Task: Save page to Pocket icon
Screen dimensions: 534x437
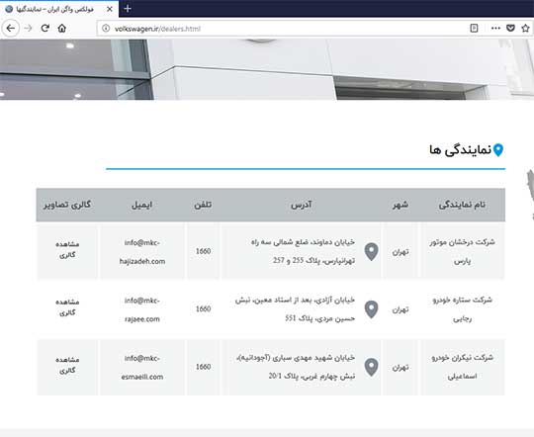Action: pos(510,29)
